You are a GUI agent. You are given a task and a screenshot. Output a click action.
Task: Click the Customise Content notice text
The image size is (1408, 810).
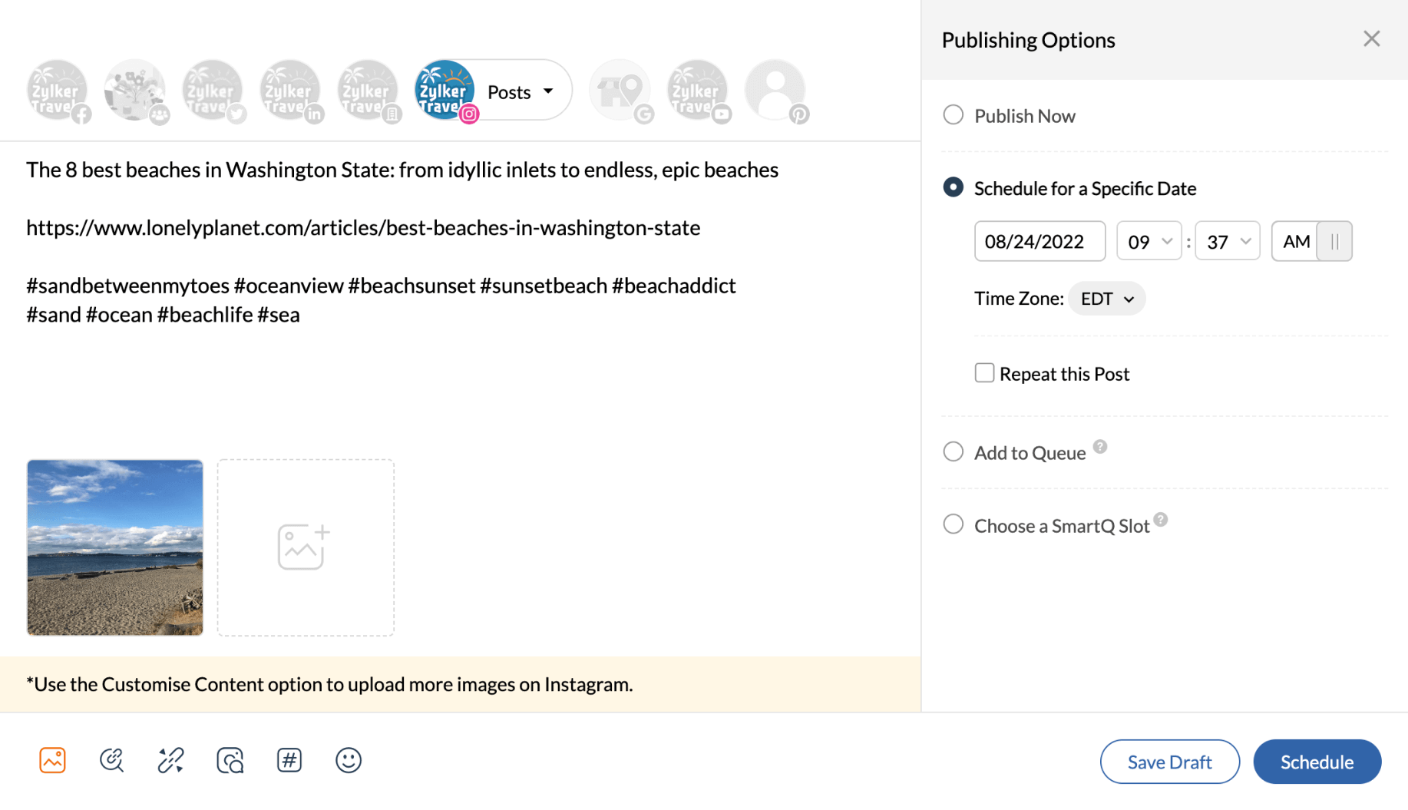pyautogui.click(x=329, y=684)
